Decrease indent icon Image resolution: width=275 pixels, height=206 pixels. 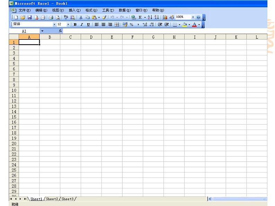tap(160, 25)
